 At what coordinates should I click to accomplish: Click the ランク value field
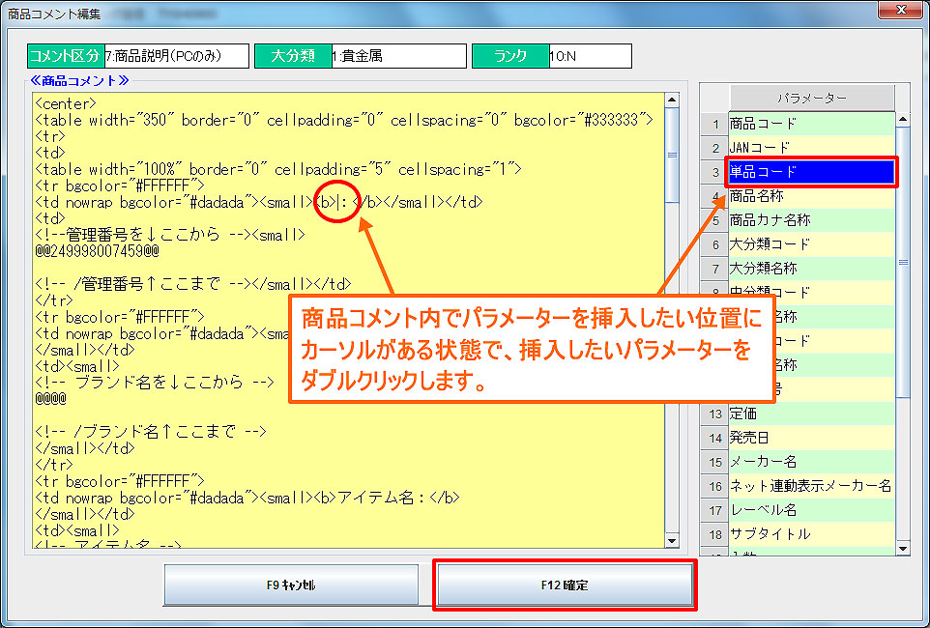590,56
